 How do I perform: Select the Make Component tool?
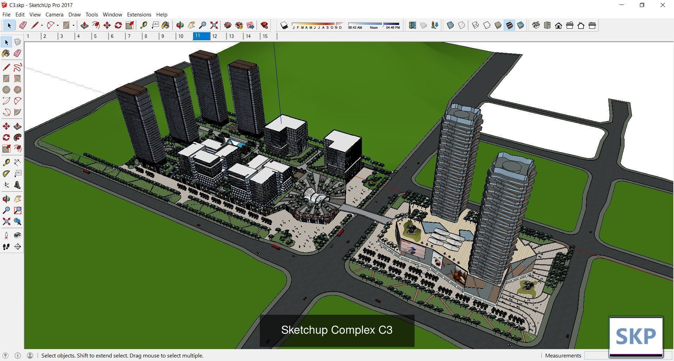[x=18, y=42]
